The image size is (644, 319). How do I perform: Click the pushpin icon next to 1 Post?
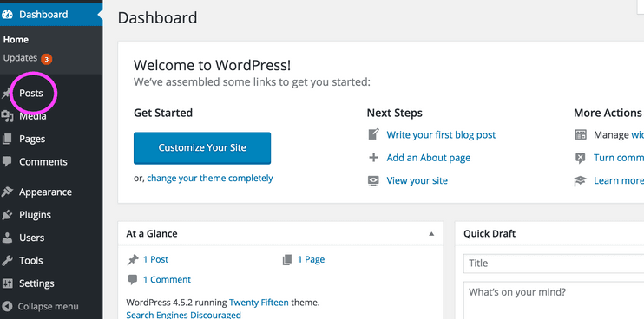(133, 259)
